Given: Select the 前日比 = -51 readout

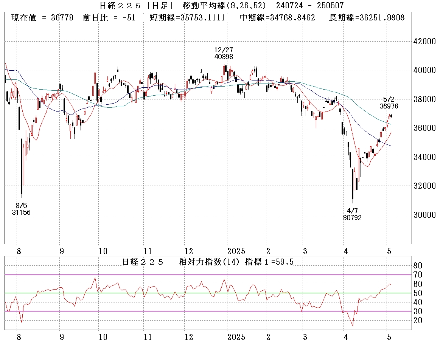Looking at the screenshot, I should (109, 18).
